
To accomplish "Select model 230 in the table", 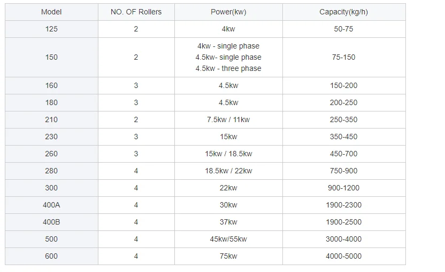I will pyautogui.click(x=51, y=137).
